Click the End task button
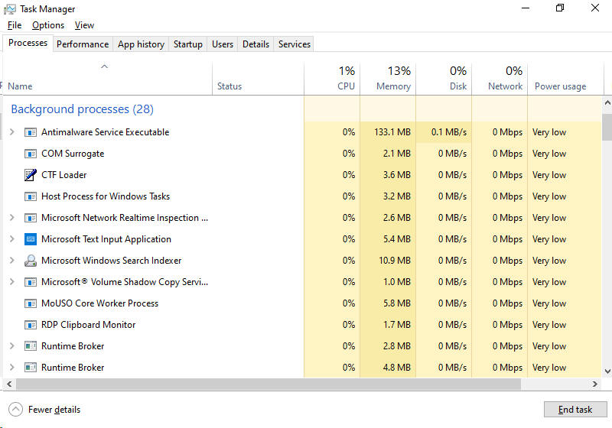This screenshot has width=612, height=428. click(x=575, y=410)
